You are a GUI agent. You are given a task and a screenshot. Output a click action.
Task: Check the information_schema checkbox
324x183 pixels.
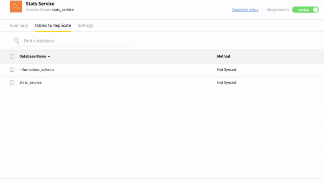(x=12, y=70)
